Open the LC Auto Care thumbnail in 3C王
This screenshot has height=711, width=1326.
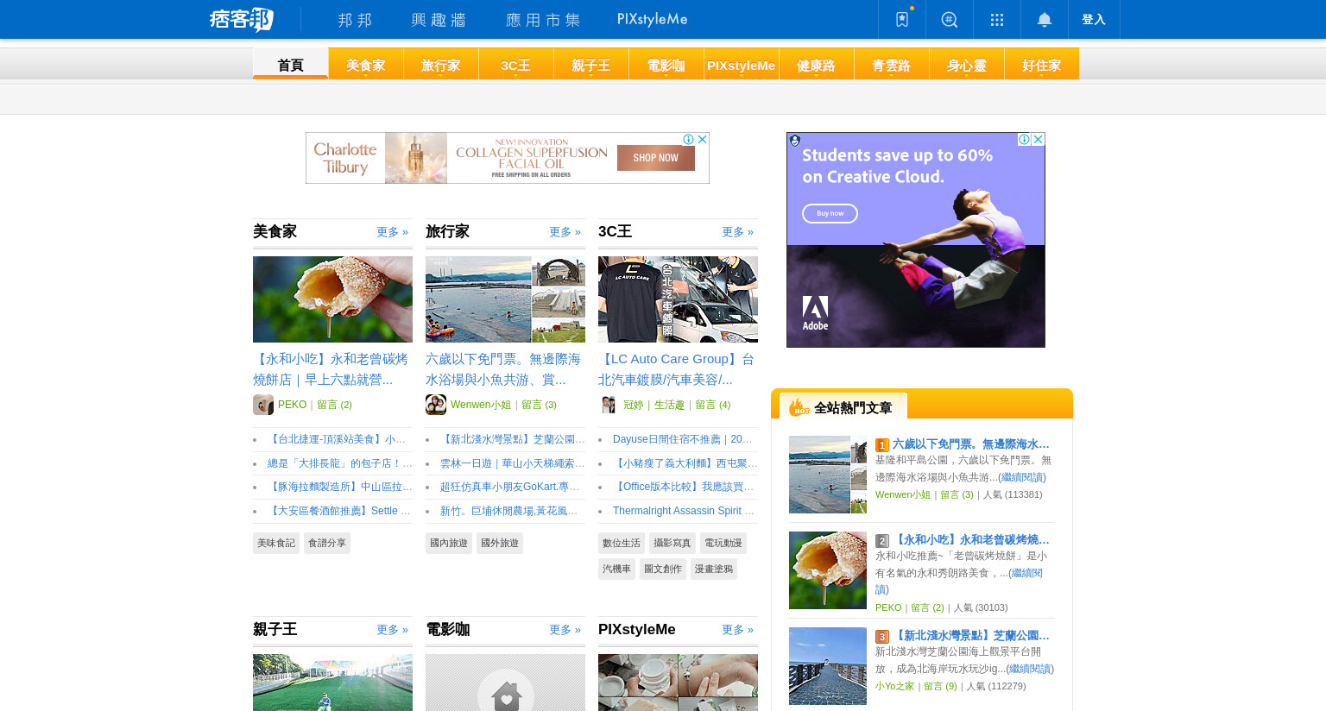(x=678, y=299)
